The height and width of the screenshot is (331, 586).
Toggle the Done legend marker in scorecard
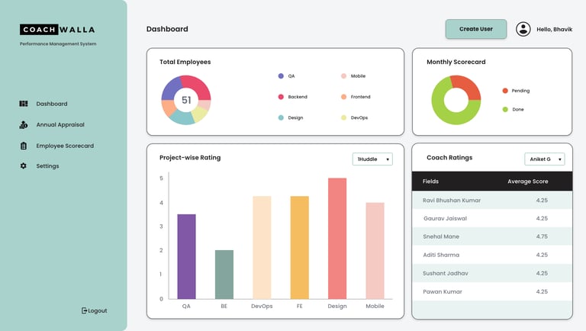tap(505, 110)
